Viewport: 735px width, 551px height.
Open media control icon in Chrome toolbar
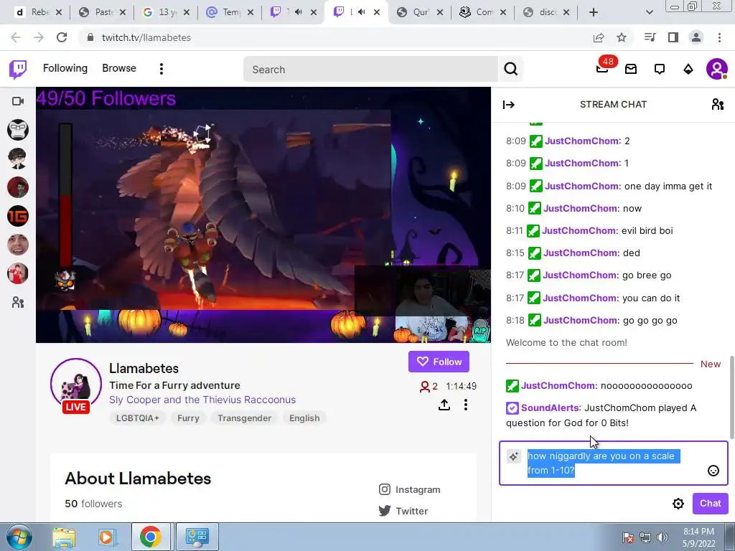click(650, 37)
